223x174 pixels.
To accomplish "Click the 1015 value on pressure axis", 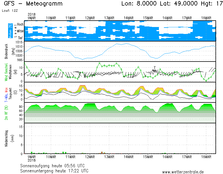I will point(20,42).
